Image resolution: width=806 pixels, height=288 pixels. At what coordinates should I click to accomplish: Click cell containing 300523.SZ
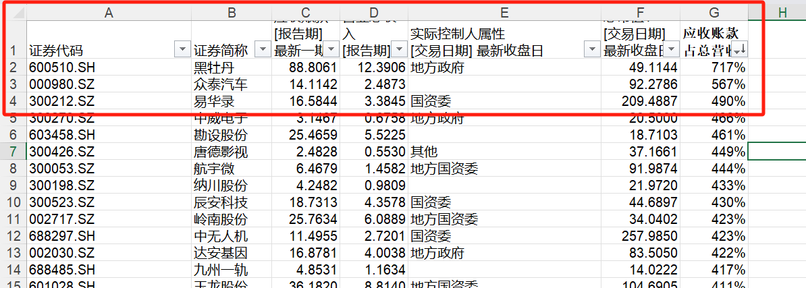click(109, 203)
